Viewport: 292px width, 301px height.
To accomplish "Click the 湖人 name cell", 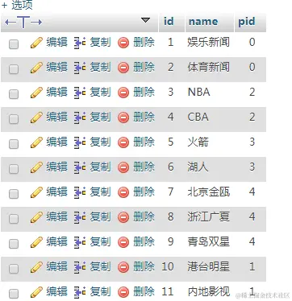I will coord(198,167).
